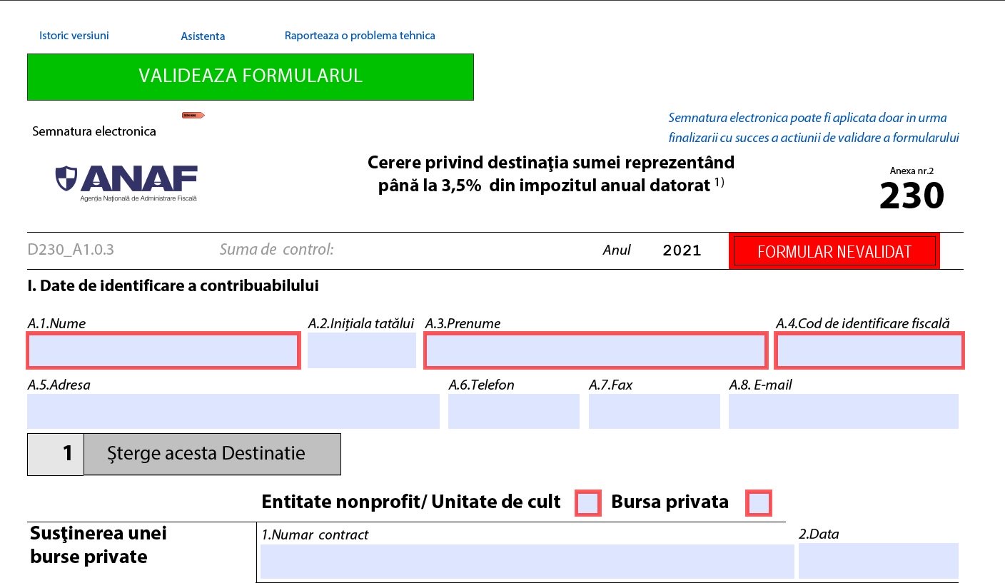Click the electronic signature marker icon

193,115
